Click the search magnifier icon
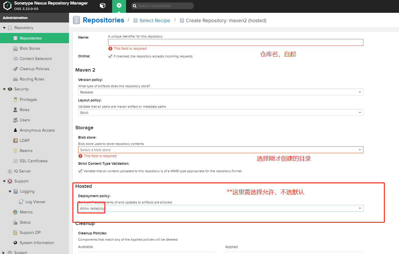Image resolution: width=399 pixels, height=254 pixels. coord(135,6)
